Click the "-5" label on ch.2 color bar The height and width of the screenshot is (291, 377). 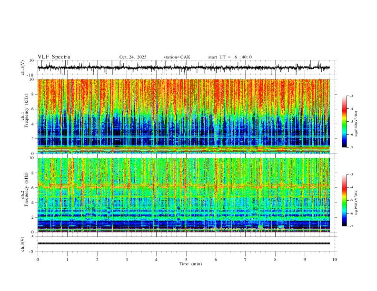351,200
